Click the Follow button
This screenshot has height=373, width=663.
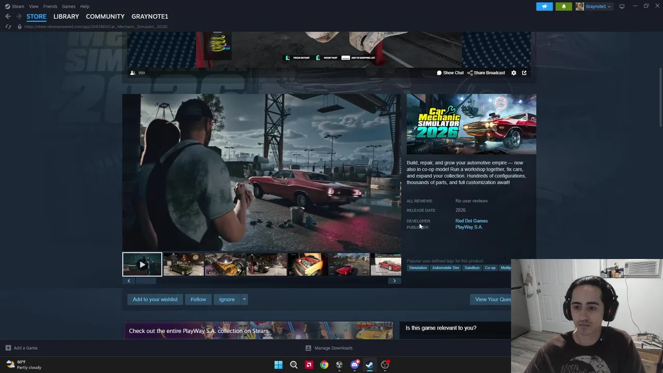[198, 299]
